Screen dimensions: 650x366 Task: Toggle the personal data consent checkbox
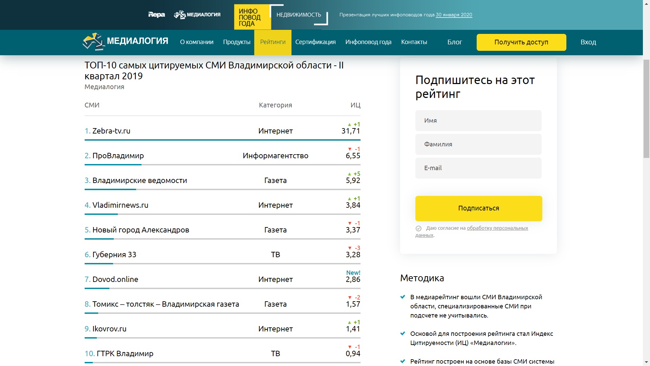point(418,228)
